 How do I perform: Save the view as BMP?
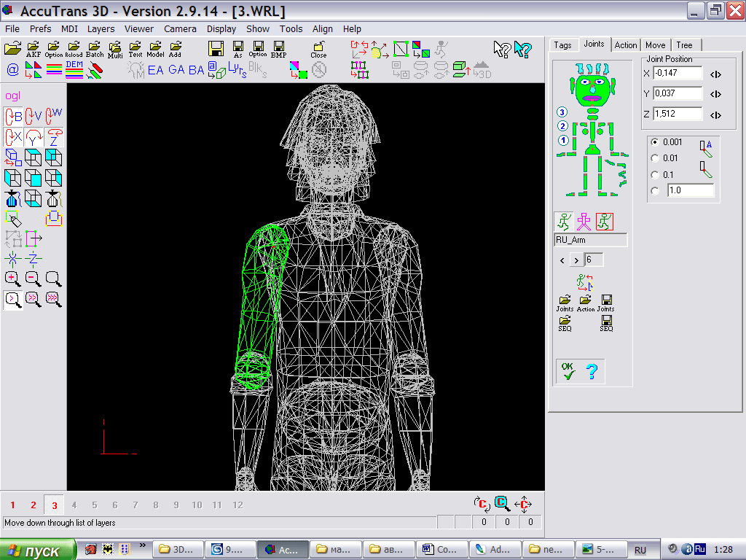[x=279, y=49]
